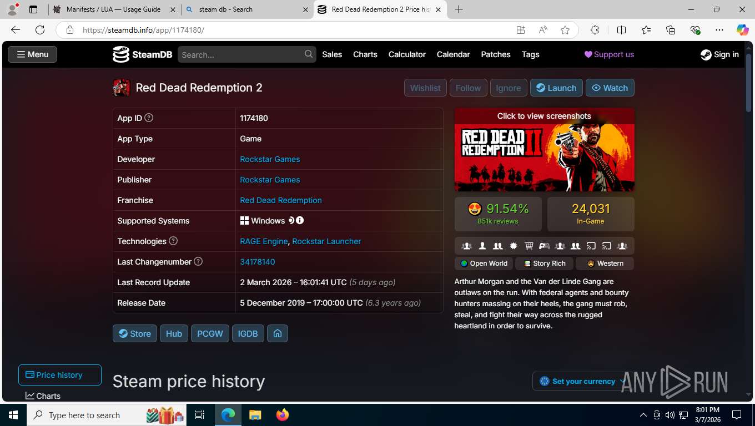Select the Price history sidebar tab
Image resolution: width=755 pixels, height=426 pixels.
tap(60, 375)
